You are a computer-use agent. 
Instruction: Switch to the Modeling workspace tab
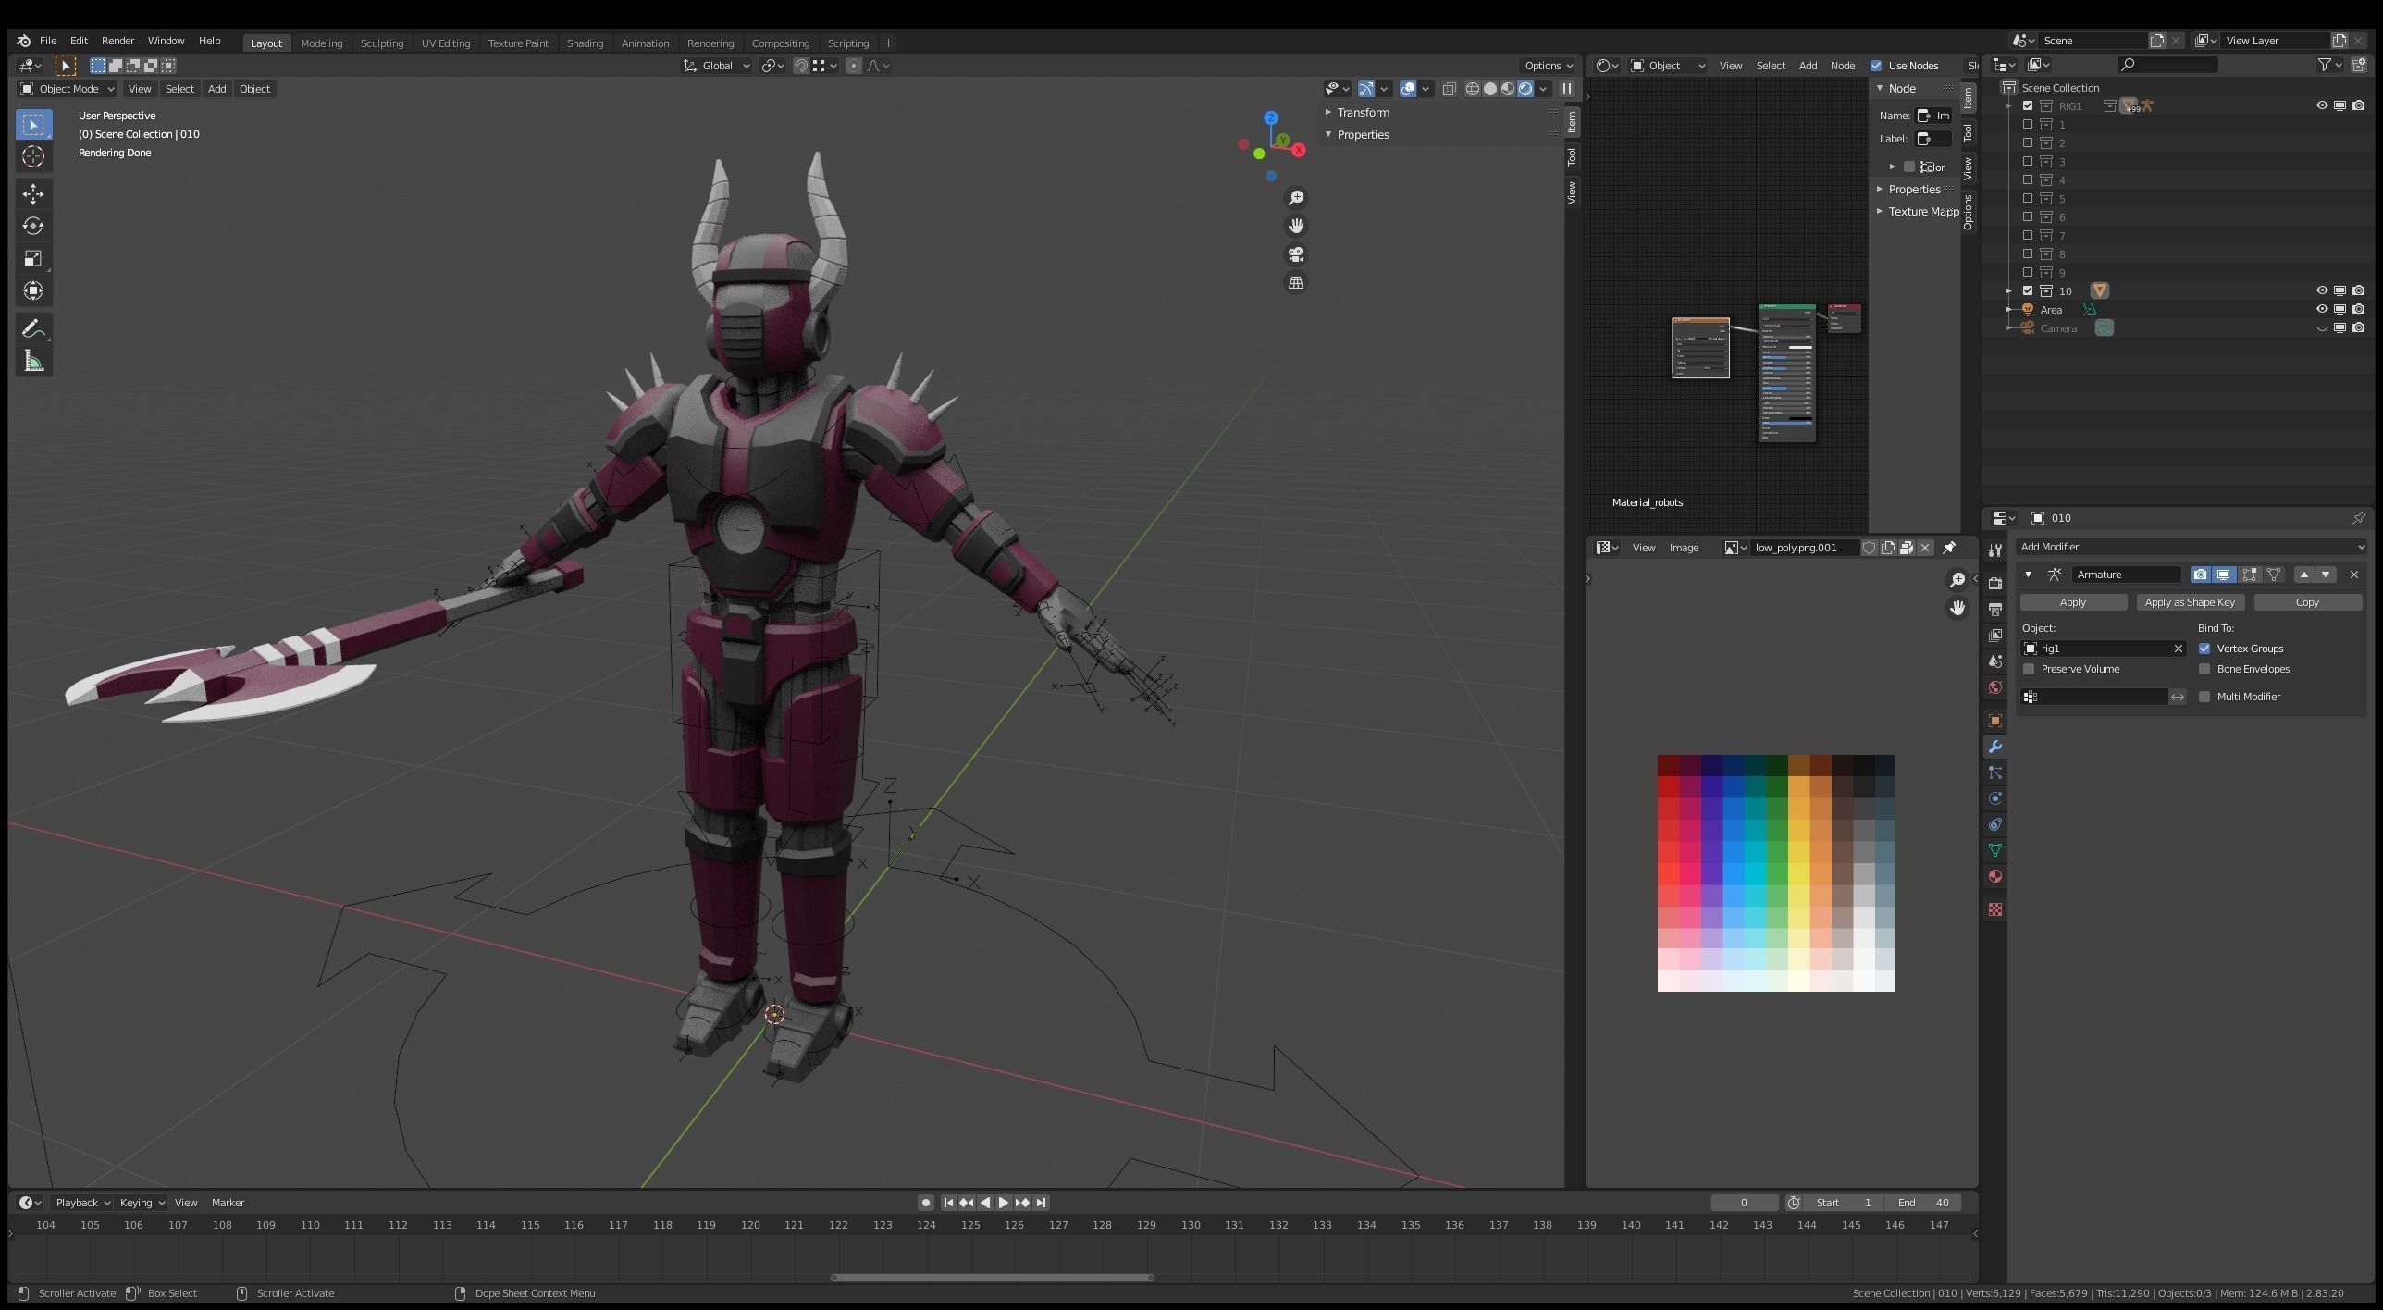point(321,43)
